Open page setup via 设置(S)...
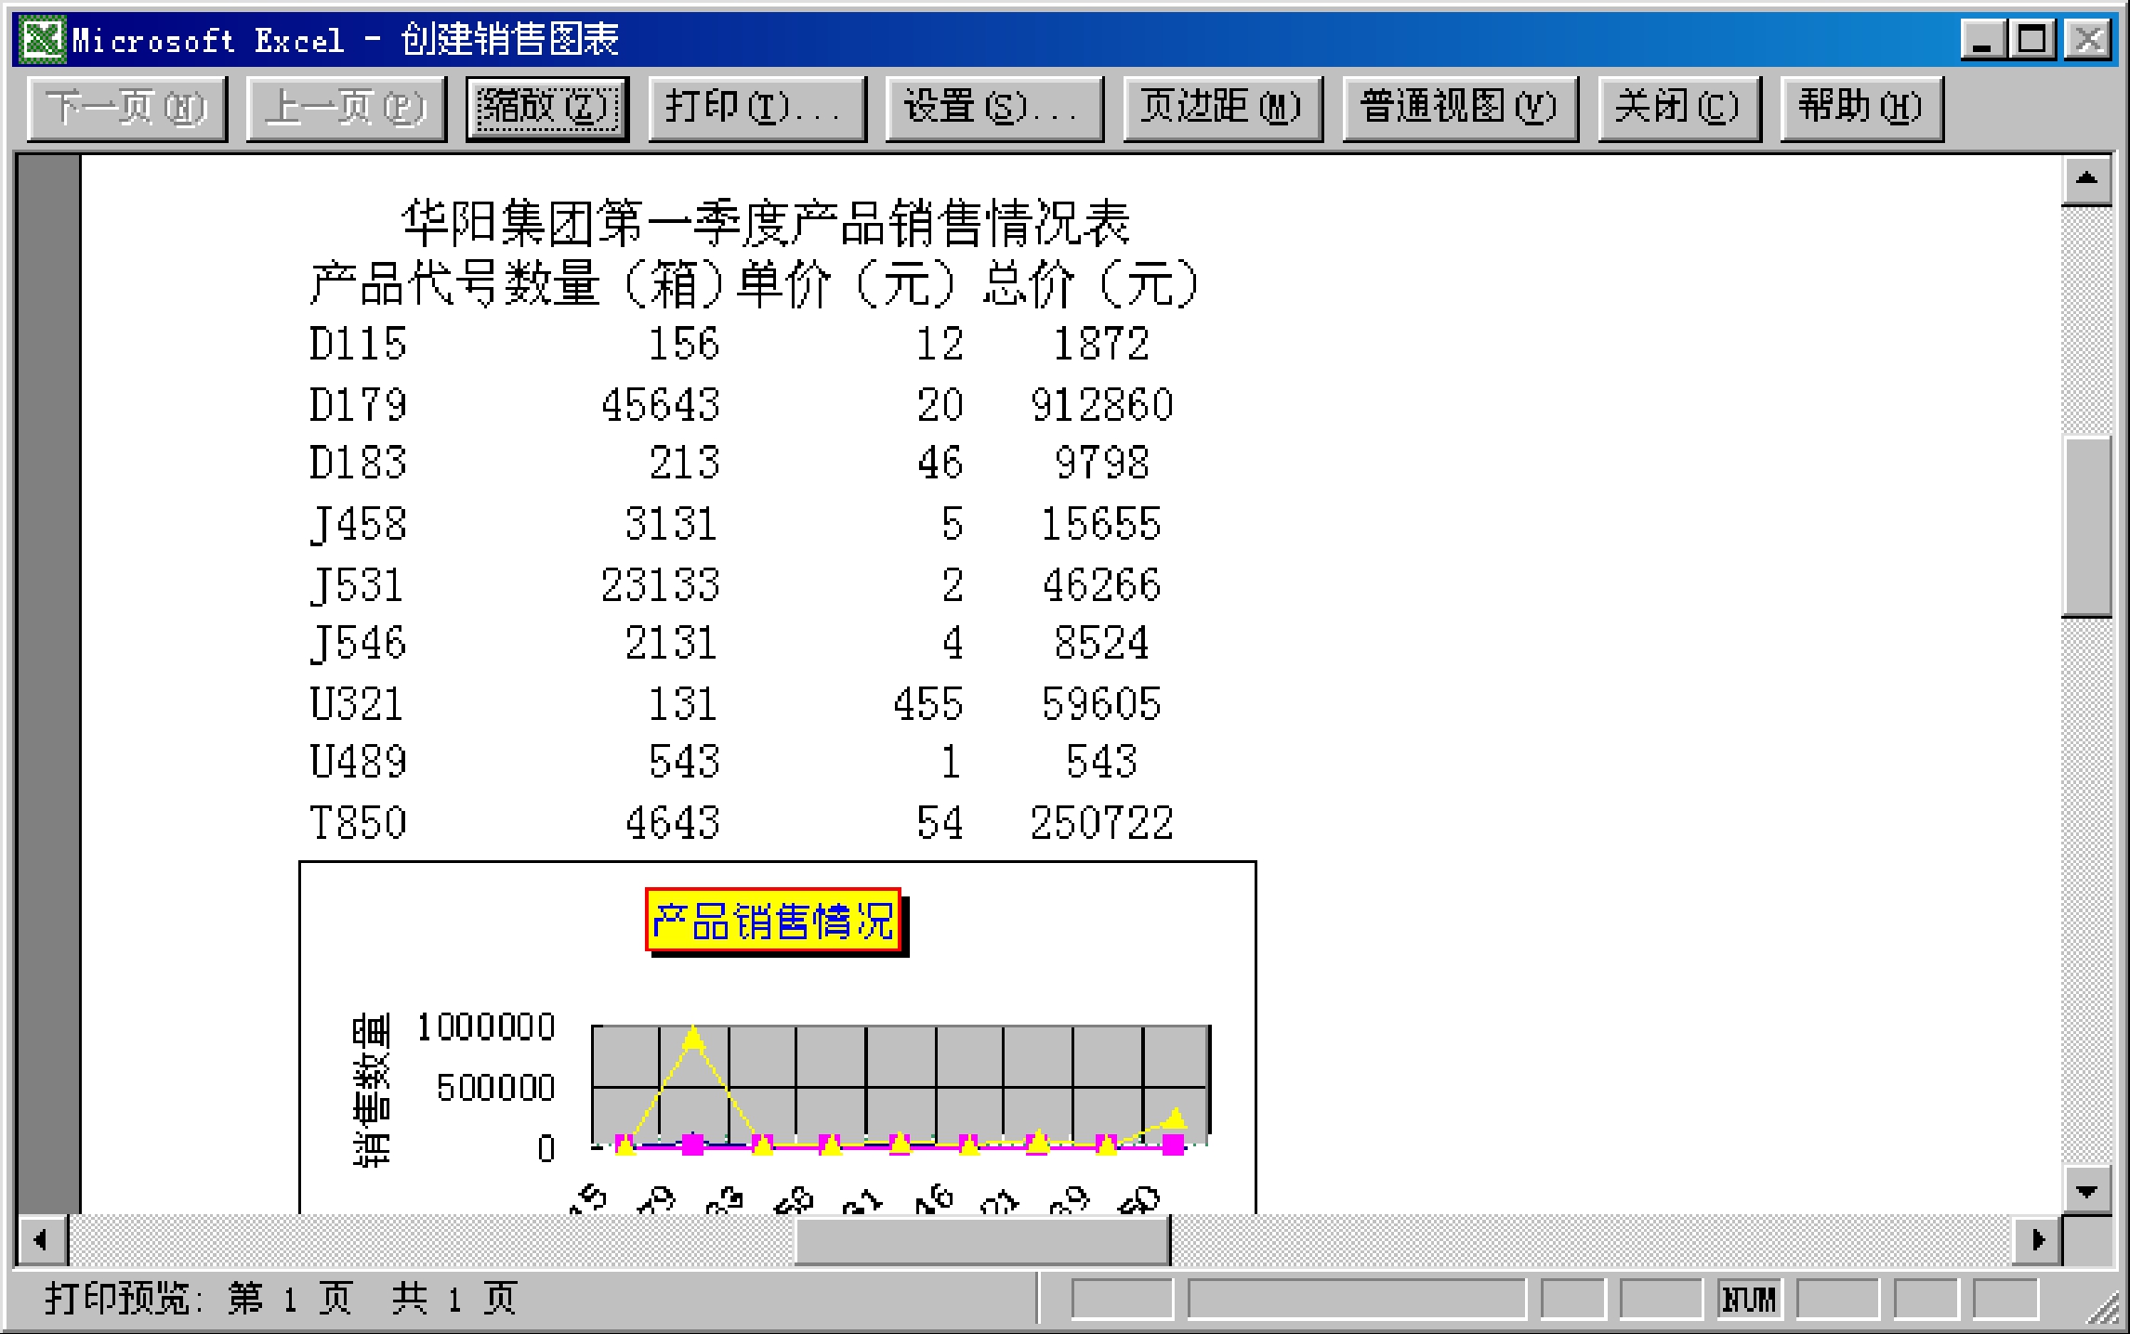The image size is (2130, 1334). [x=993, y=108]
